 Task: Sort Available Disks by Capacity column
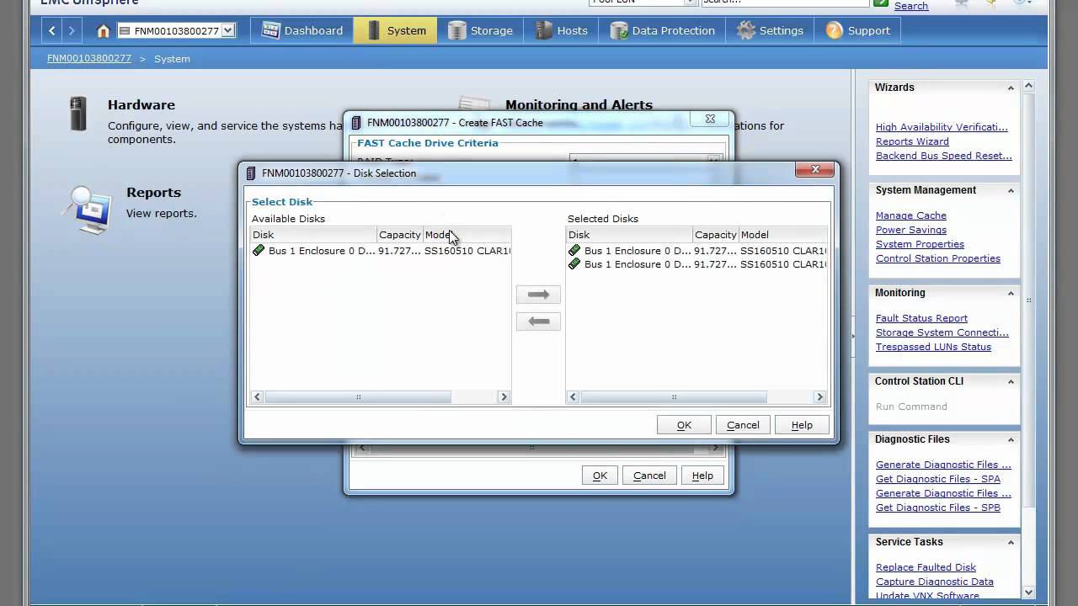[x=399, y=235]
